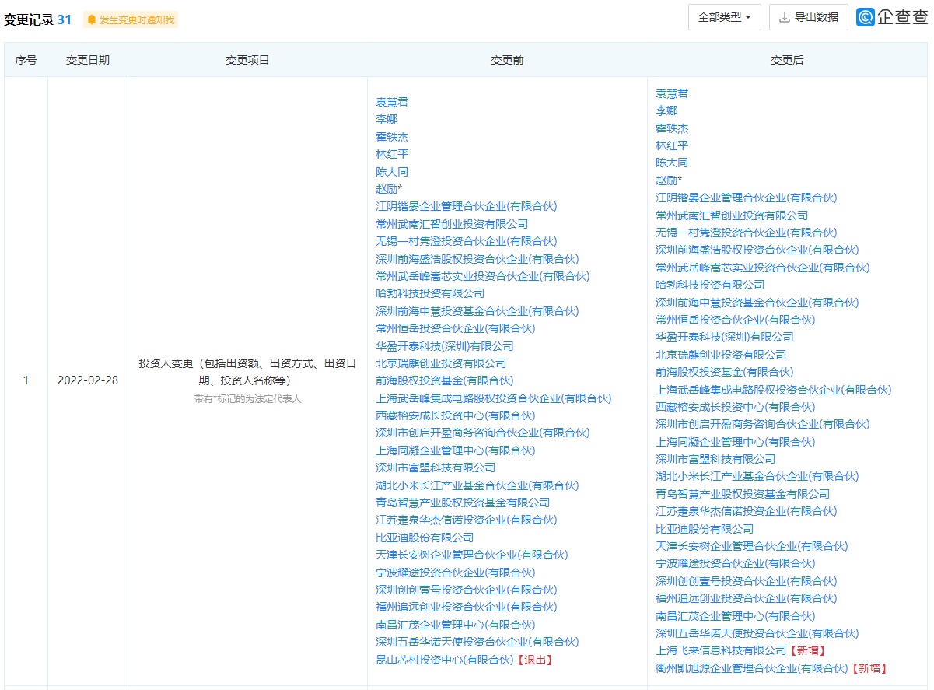934x690 pixels.
Task: Open 衢州凯旭源企业管理合伙企业 link
Action: click(x=751, y=668)
